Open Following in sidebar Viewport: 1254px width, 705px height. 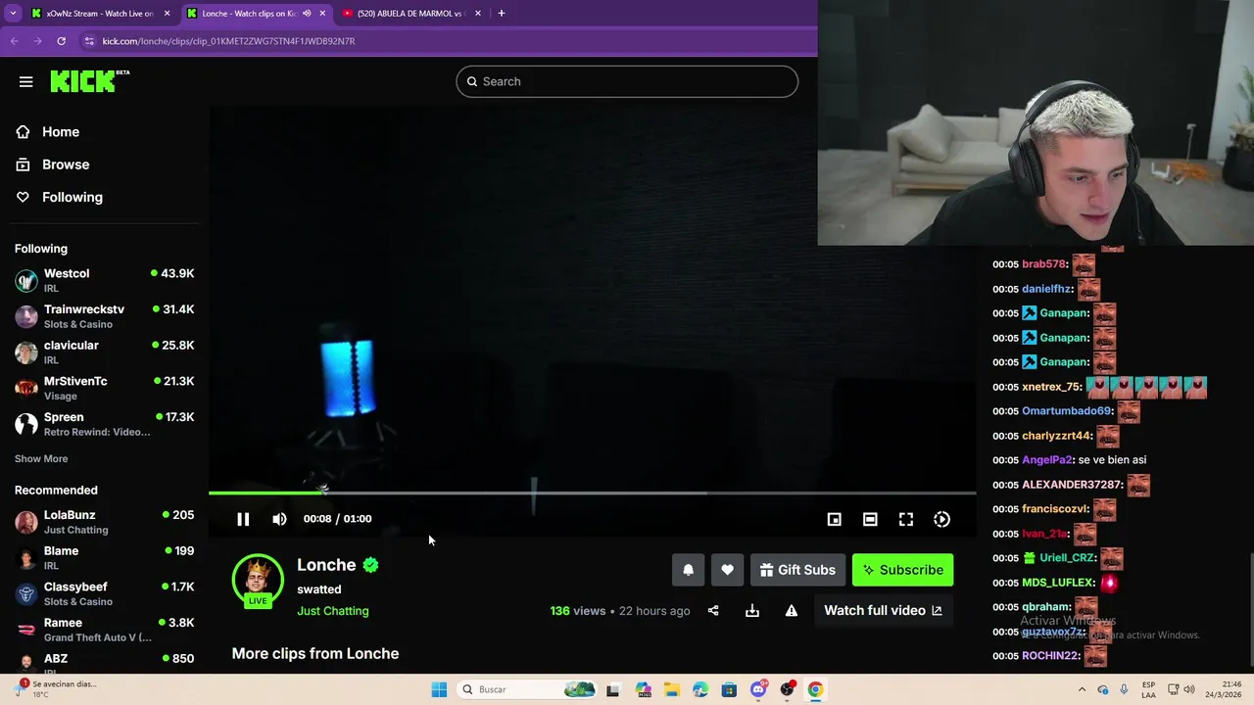[x=72, y=197]
